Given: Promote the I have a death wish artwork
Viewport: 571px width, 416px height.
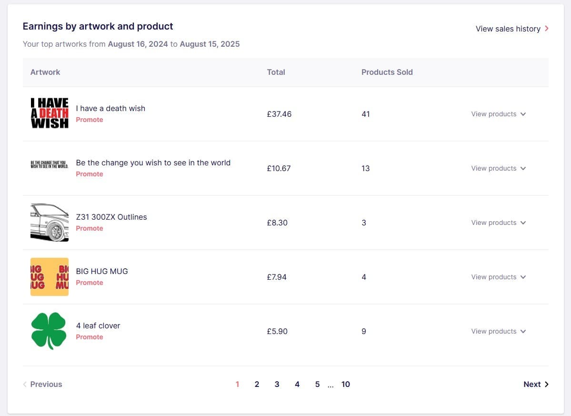Looking at the screenshot, I should pos(89,120).
